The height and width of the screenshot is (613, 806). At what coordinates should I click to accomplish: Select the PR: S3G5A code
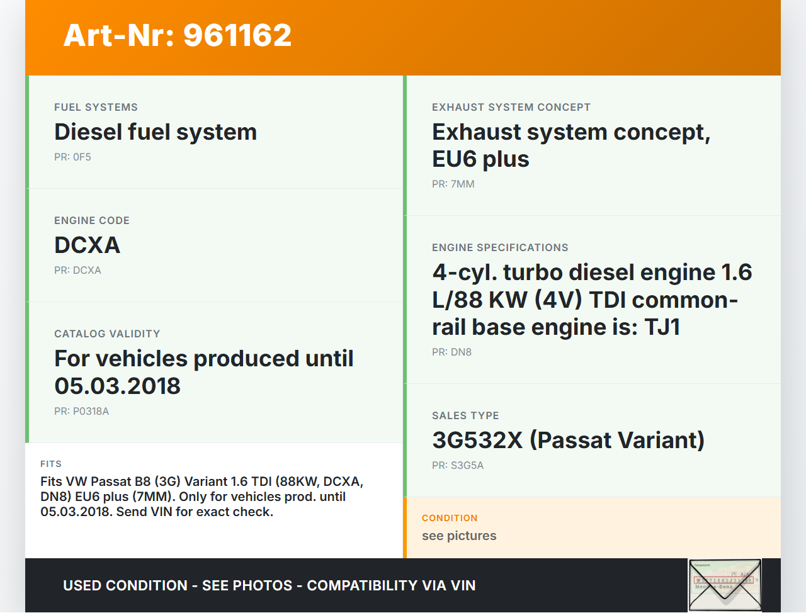[458, 466]
